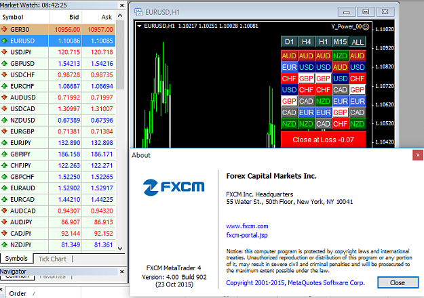Click the up arrow icon beside GBPUSD
This screenshot has width=424, height=298.
pos(4,63)
